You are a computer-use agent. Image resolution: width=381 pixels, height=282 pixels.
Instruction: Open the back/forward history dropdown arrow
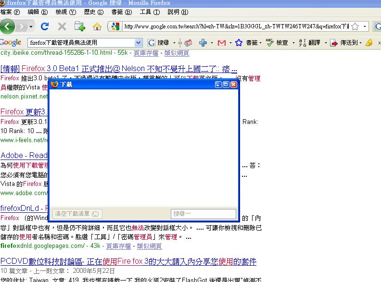31,26
